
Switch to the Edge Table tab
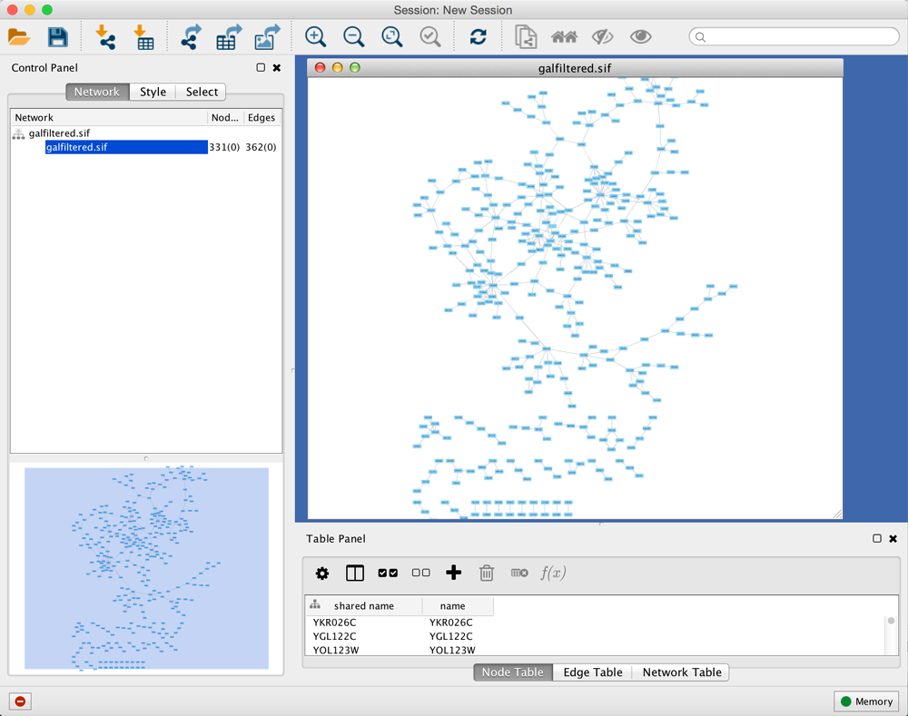[x=592, y=672]
